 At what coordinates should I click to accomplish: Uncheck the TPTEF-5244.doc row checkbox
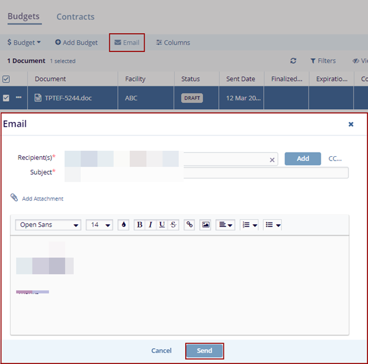tap(6, 98)
